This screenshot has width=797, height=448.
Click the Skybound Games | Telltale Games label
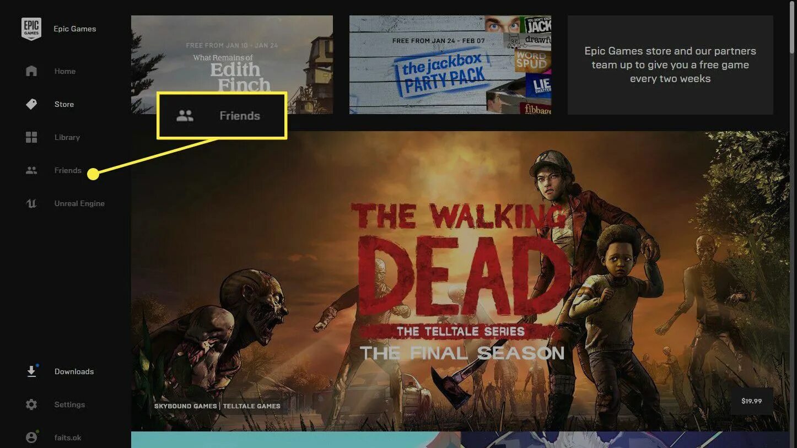217,406
